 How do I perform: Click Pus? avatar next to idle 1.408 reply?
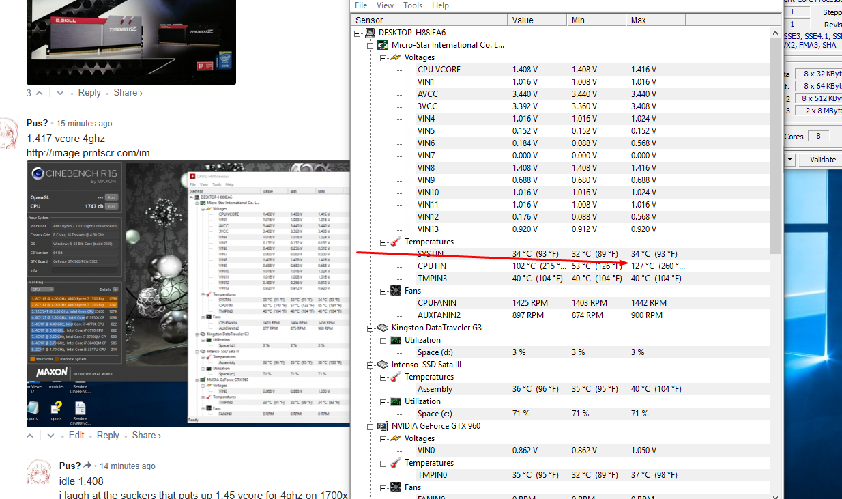coord(39,473)
